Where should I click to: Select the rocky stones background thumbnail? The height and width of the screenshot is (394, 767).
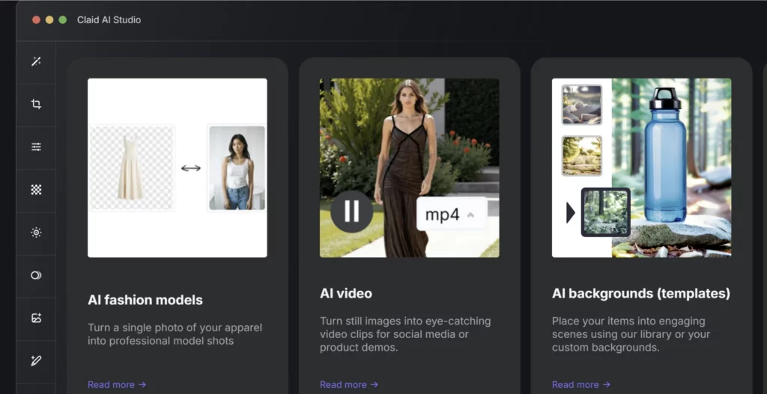(582, 105)
